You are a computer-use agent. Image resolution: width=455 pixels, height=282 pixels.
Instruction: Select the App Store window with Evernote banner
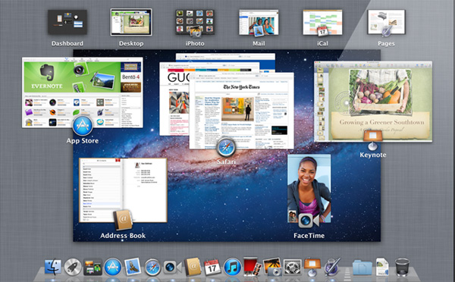click(83, 92)
